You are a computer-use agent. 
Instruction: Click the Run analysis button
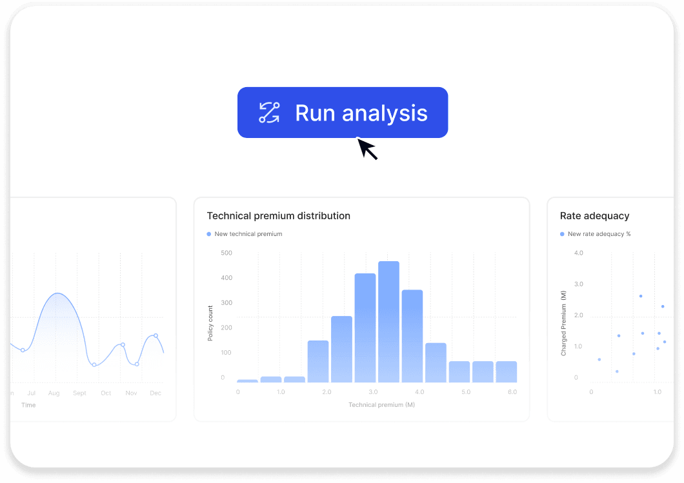[x=343, y=112]
